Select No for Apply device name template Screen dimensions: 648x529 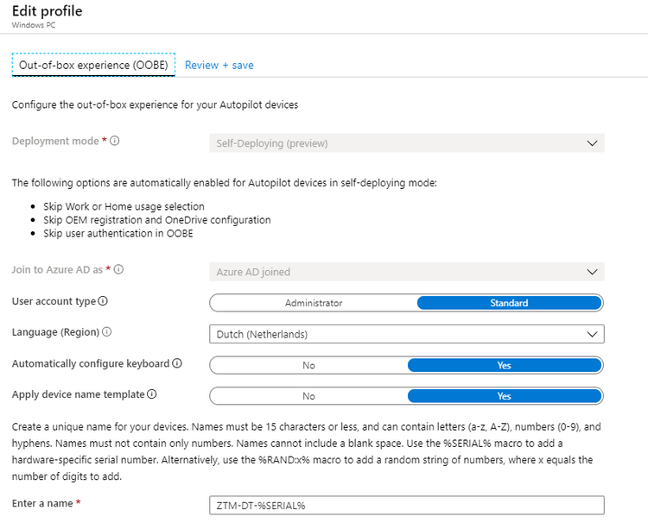pos(308,396)
